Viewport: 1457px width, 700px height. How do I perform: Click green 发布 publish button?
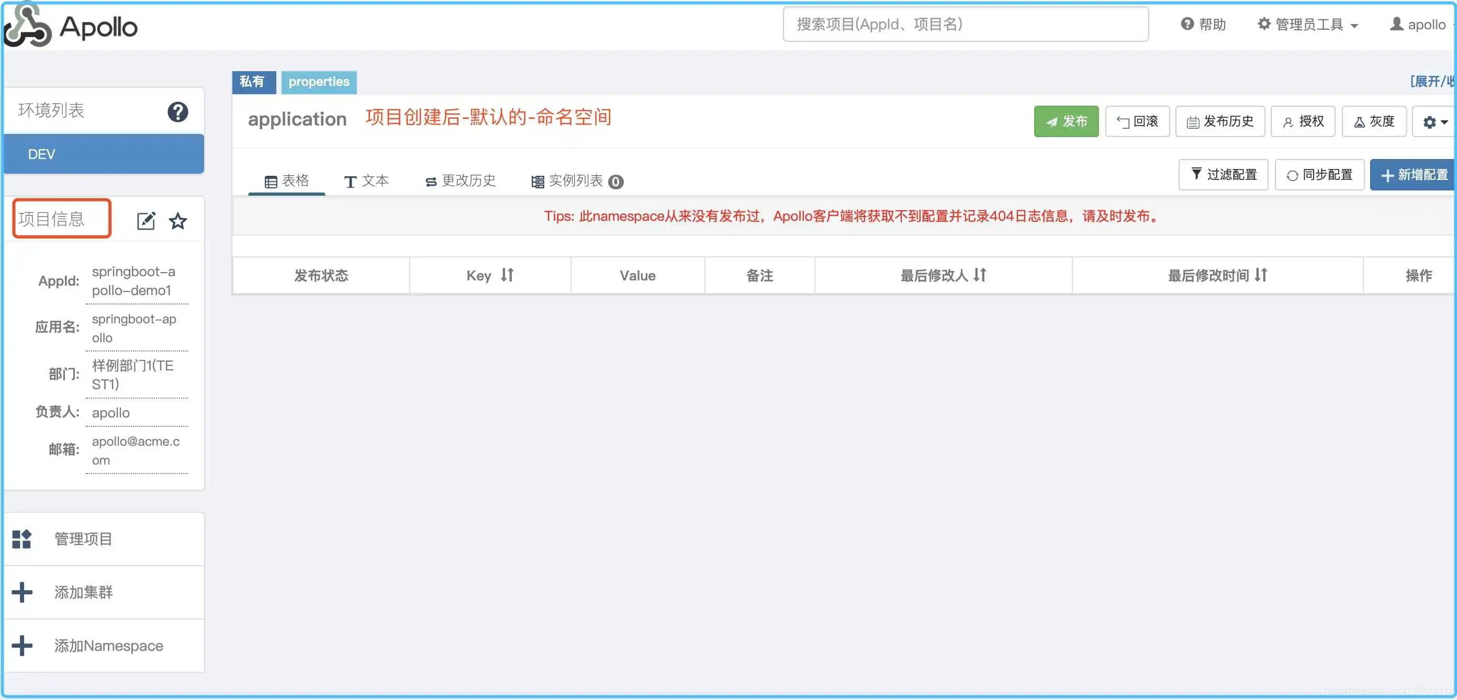click(1066, 121)
